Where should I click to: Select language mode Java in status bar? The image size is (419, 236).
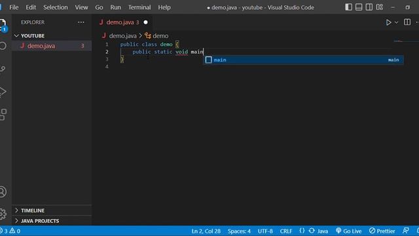pyautogui.click(x=323, y=231)
